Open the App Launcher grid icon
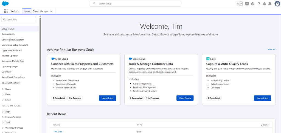Image resolution: width=281 pixels, height=133 pixels. tap(6, 11)
